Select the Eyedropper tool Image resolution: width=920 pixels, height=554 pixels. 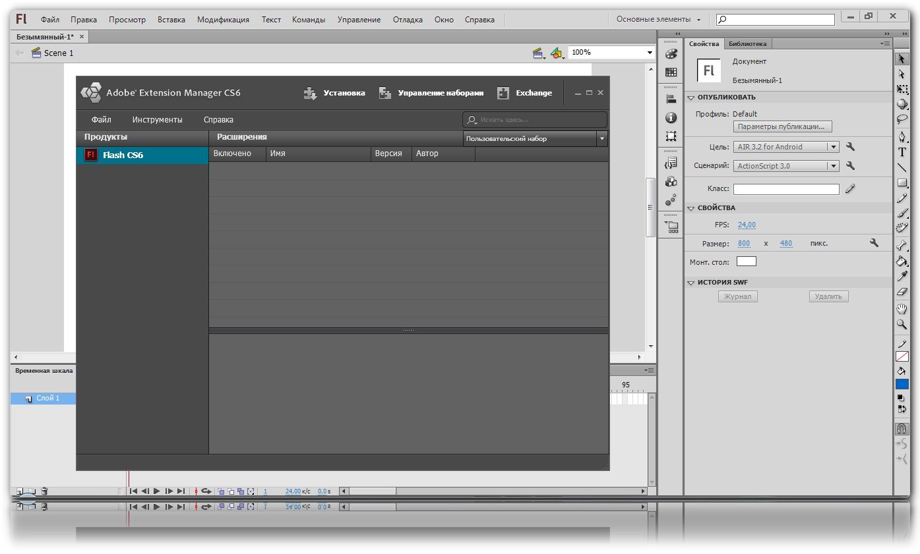[902, 276]
